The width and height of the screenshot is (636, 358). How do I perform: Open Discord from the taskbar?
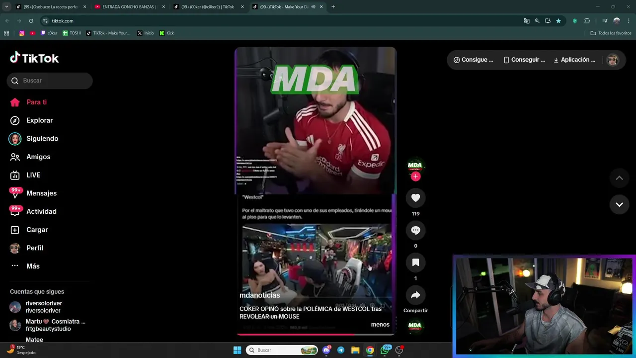pyautogui.click(x=326, y=350)
